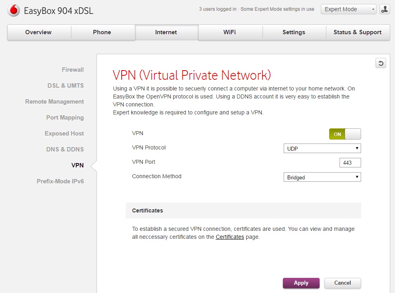Open Prefix-Mode IPv6 in the sidebar
Screen dimensions: 395x293
click(60, 181)
